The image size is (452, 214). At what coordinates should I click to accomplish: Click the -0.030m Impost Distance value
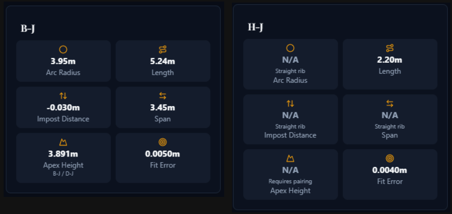click(63, 108)
